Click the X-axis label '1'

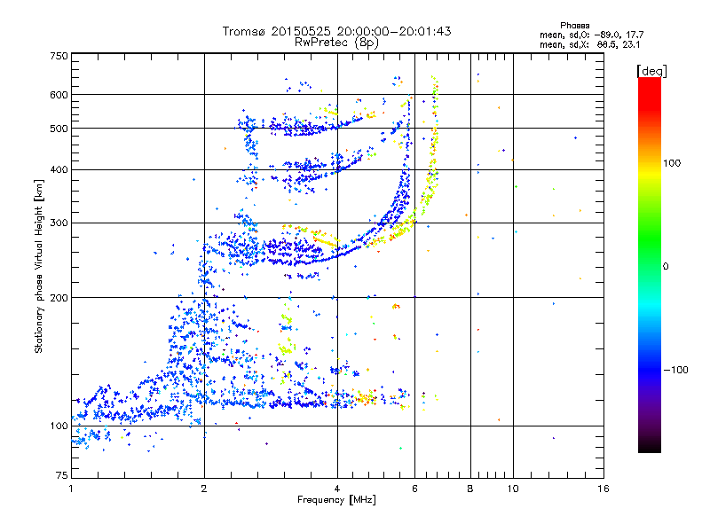pos(71,489)
